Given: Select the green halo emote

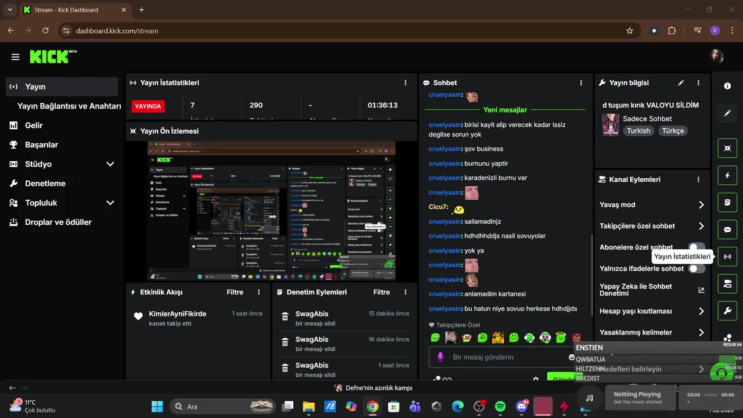Looking at the screenshot, I should [x=561, y=337].
